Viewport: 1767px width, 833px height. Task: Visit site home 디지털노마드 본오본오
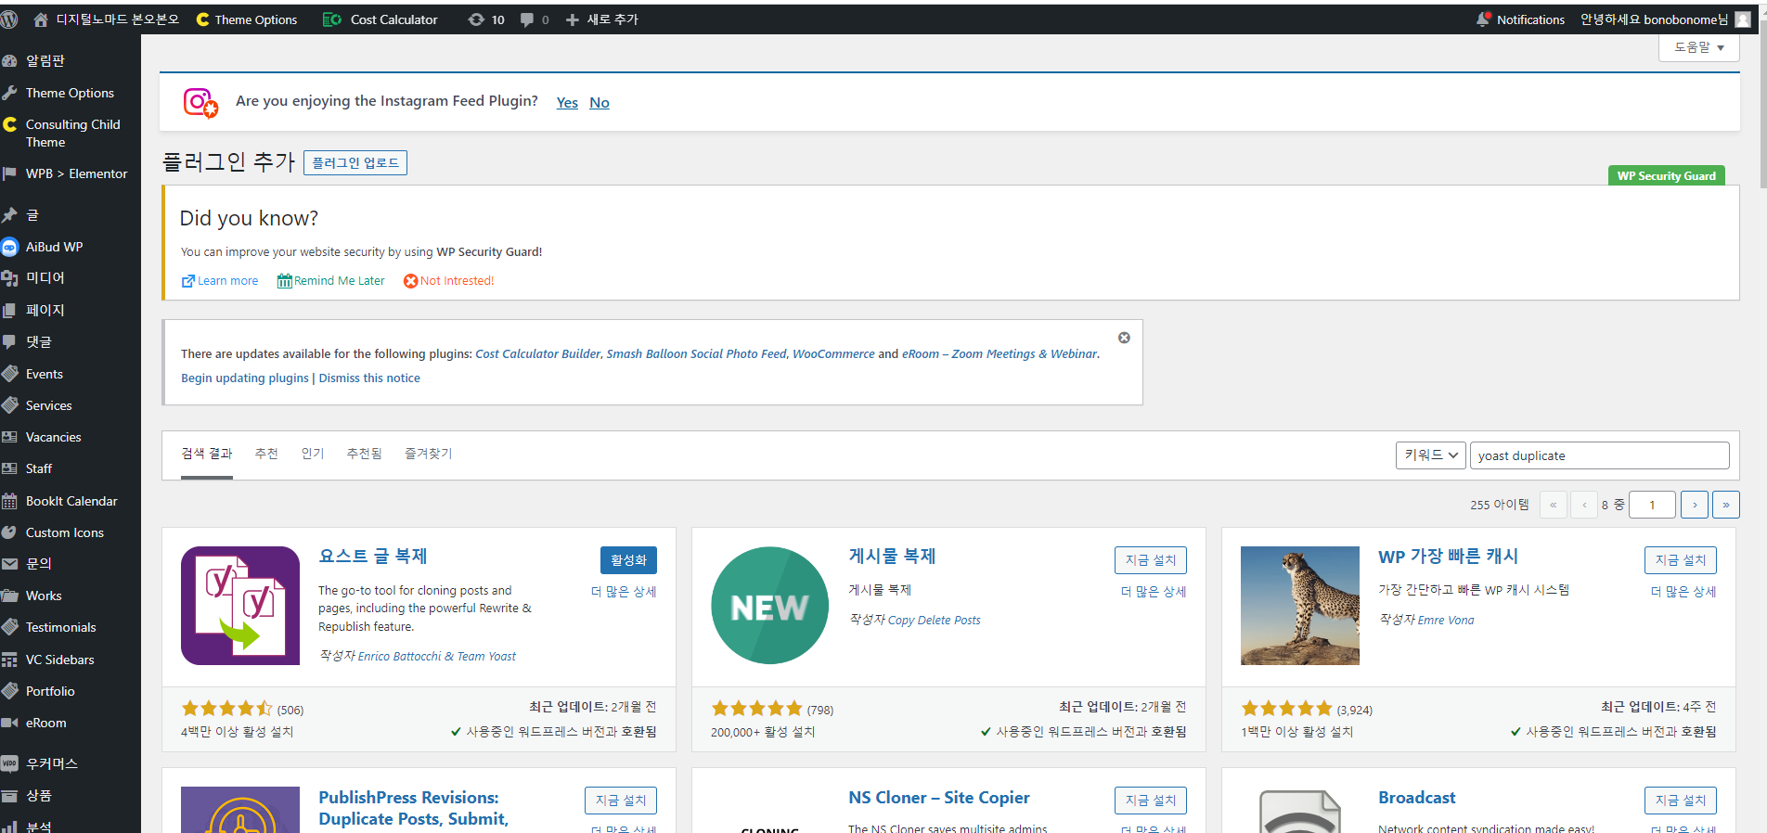pos(106,19)
